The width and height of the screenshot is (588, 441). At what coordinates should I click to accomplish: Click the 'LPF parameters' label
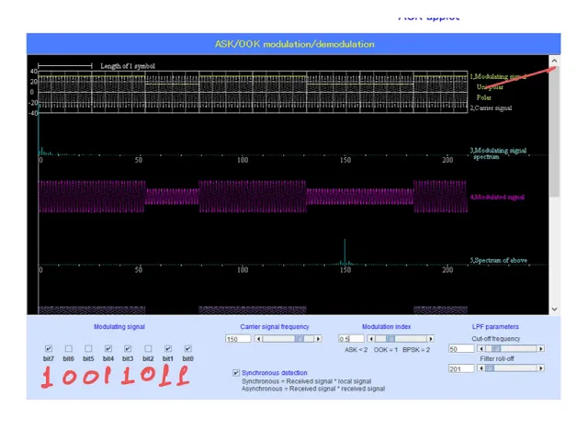(x=495, y=327)
